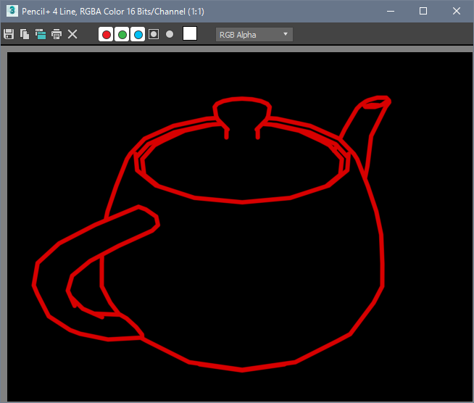The height and width of the screenshot is (403, 474).
Task: Toggle the green channel display
Action: coord(122,34)
